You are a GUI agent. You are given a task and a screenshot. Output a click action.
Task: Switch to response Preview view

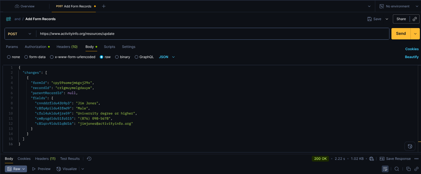coord(41,169)
